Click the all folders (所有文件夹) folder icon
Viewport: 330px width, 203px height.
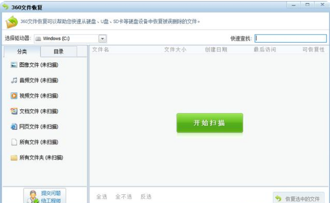(x=14, y=157)
